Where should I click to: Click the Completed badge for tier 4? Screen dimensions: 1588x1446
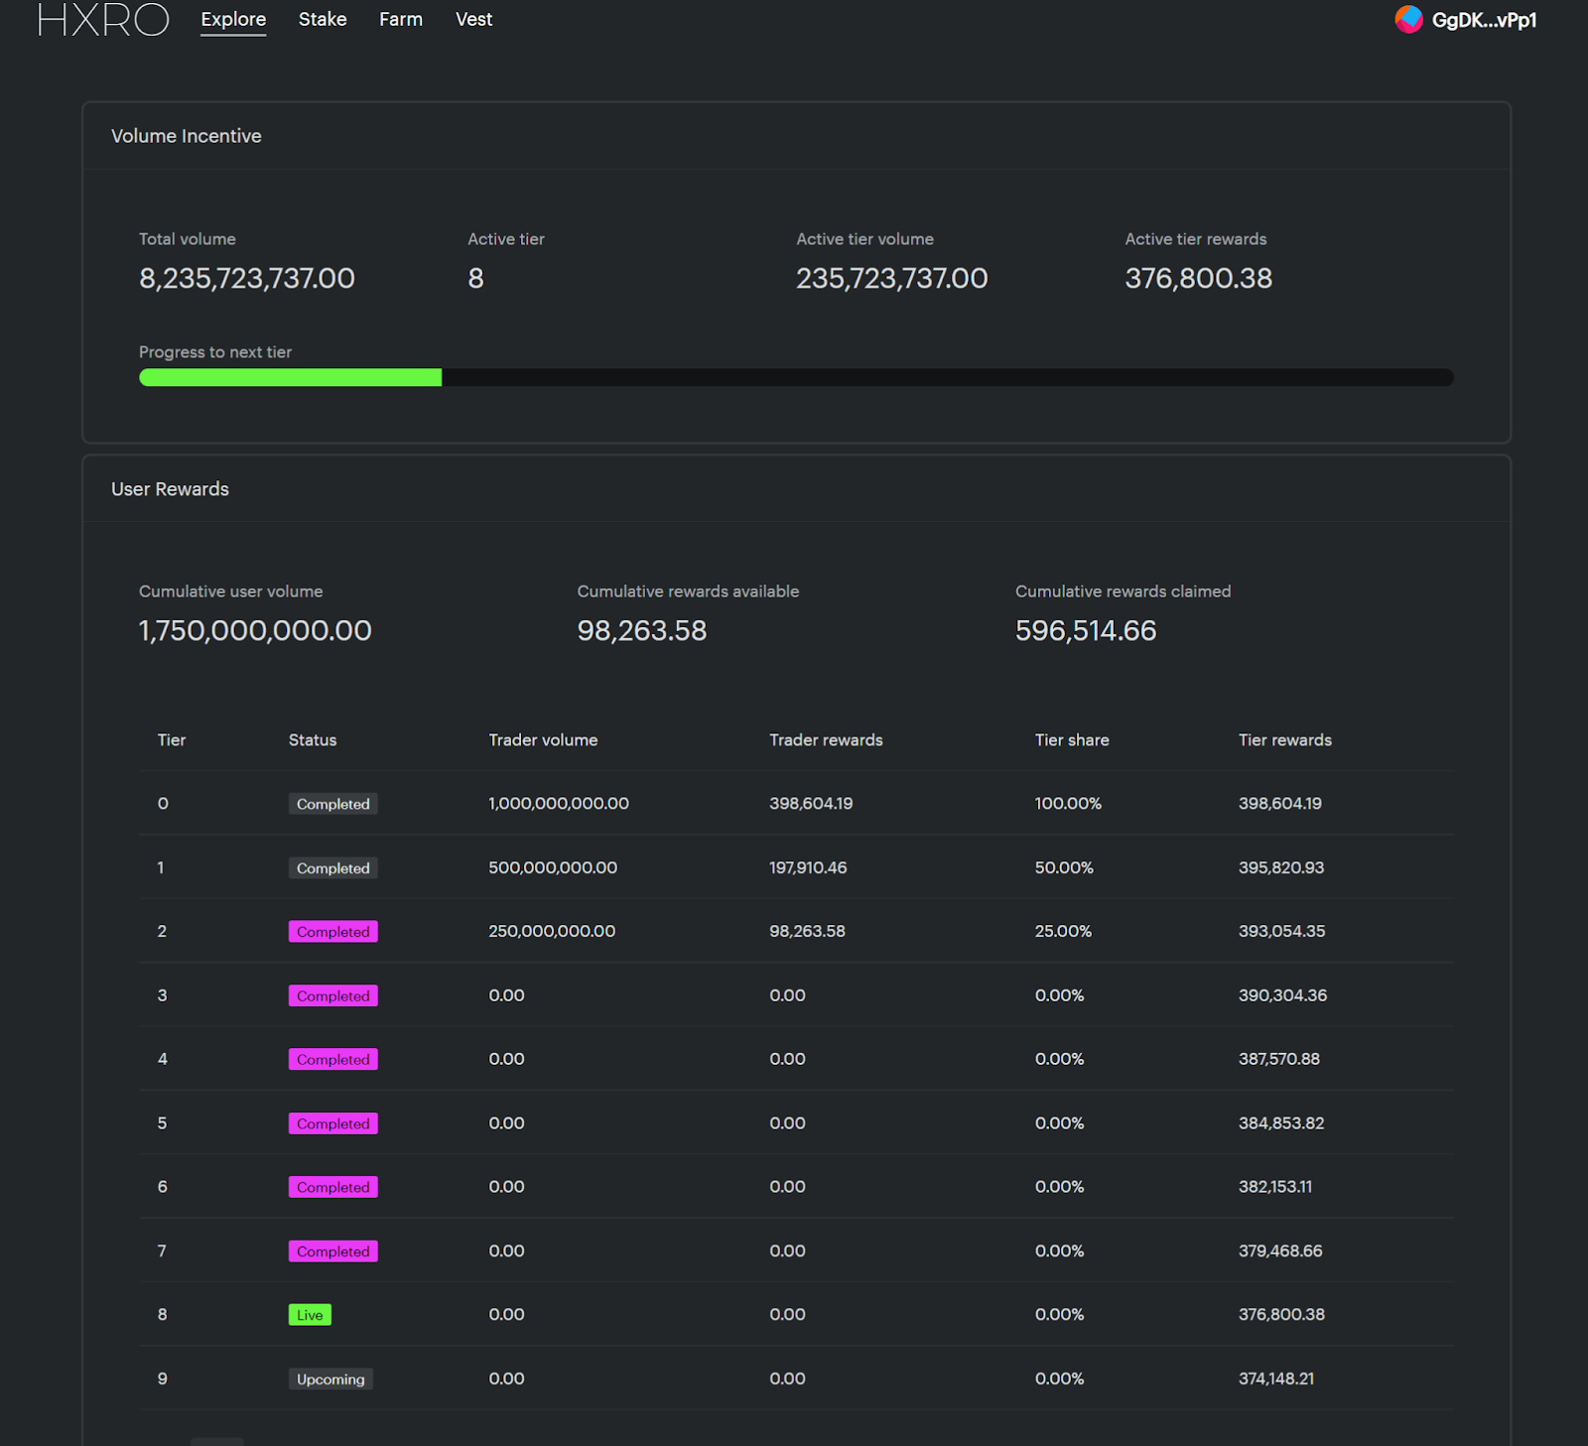pyautogui.click(x=332, y=1059)
